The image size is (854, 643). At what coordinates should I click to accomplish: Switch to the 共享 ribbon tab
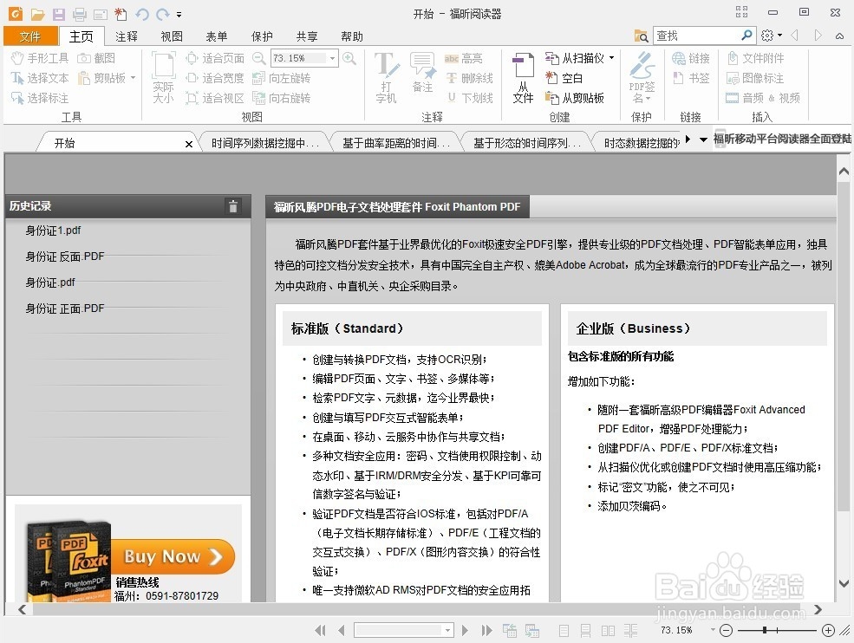[307, 36]
